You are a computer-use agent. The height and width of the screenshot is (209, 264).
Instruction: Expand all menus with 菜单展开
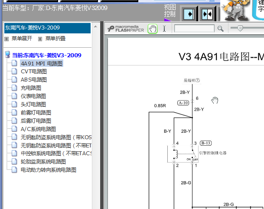pos(19,39)
